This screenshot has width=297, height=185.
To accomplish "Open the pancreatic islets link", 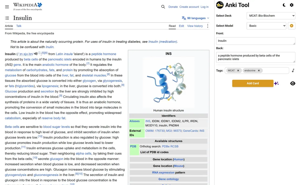I will [x=60, y=59].
